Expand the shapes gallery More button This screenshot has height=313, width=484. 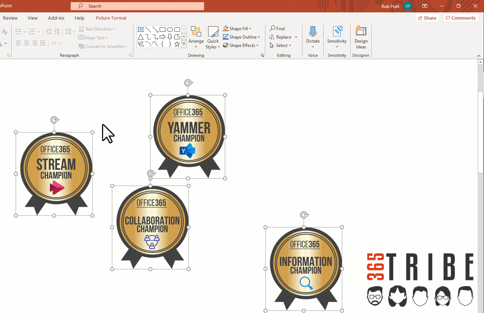tap(184, 44)
